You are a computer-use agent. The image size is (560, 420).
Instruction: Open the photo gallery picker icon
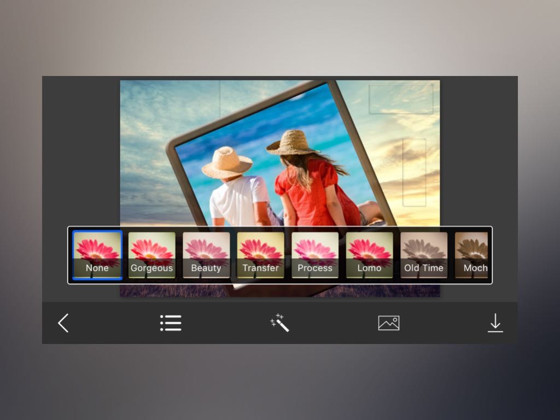point(389,323)
